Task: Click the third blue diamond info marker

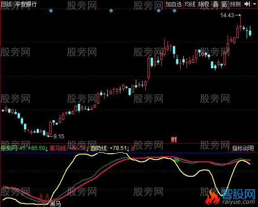Action: coord(158,11)
